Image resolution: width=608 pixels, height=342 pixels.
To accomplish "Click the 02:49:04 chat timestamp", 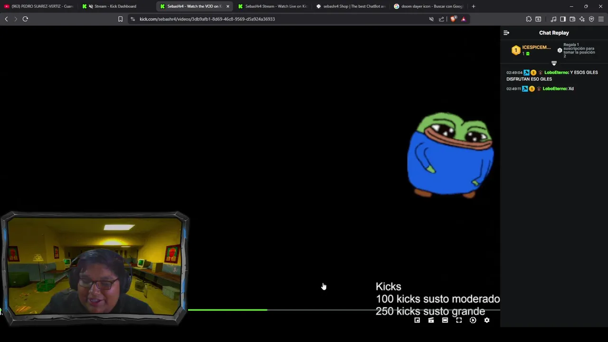I will [x=514, y=73].
